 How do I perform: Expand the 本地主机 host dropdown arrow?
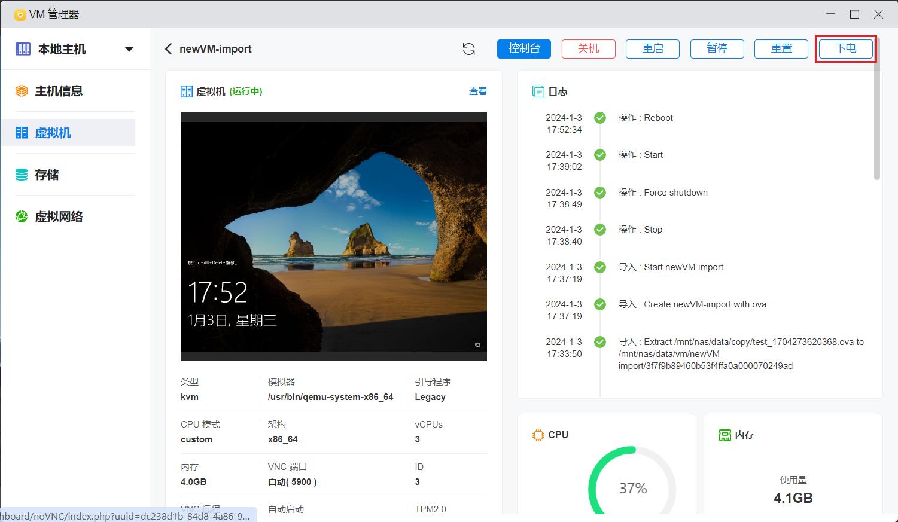point(129,49)
